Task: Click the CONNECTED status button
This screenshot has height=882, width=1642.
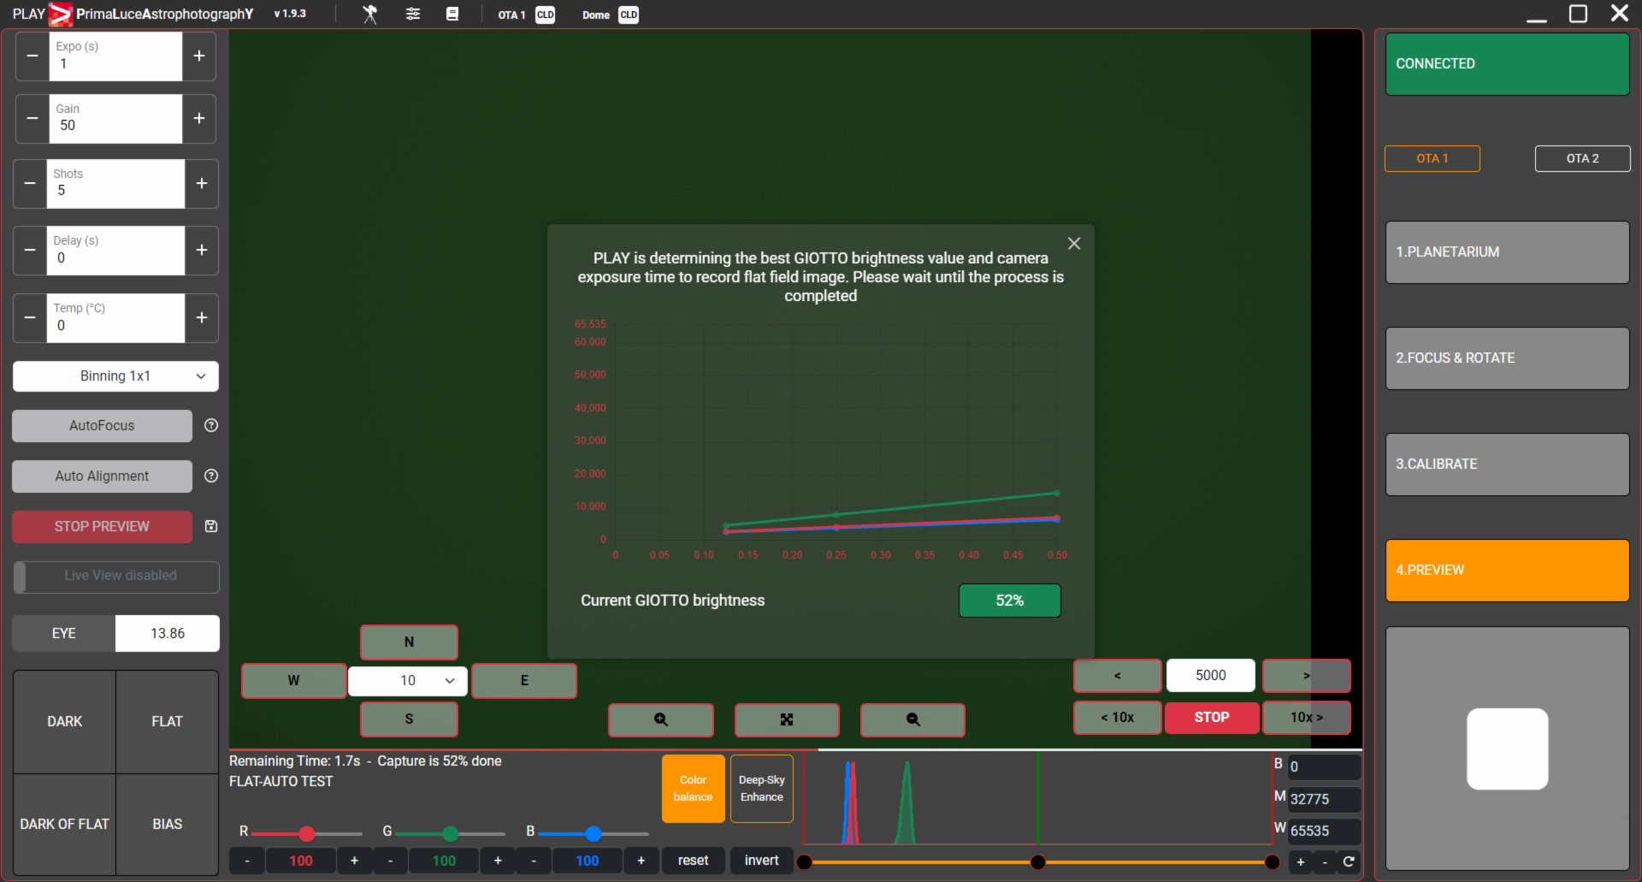Action: [x=1507, y=64]
